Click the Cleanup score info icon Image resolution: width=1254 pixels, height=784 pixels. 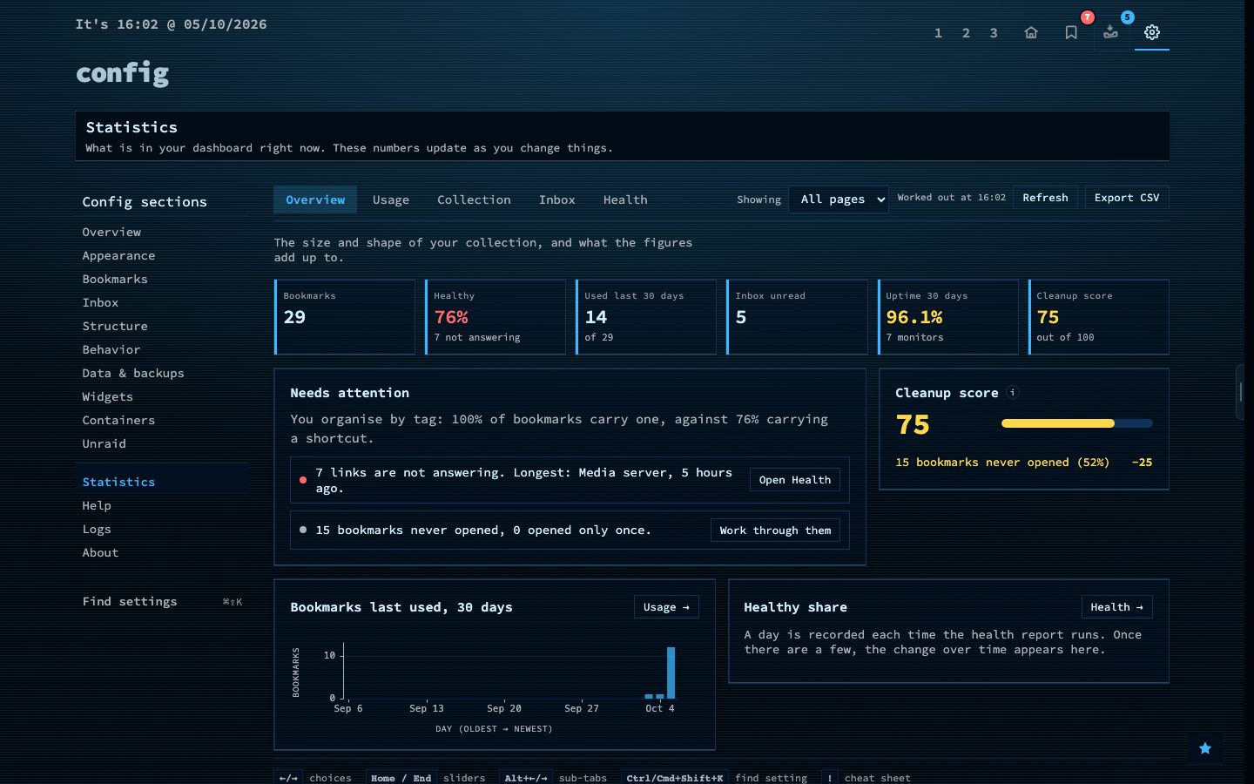(x=1012, y=393)
